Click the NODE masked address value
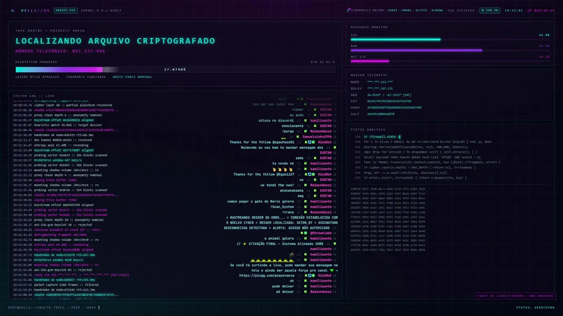The width and height of the screenshot is (563, 316). tap(380, 82)
